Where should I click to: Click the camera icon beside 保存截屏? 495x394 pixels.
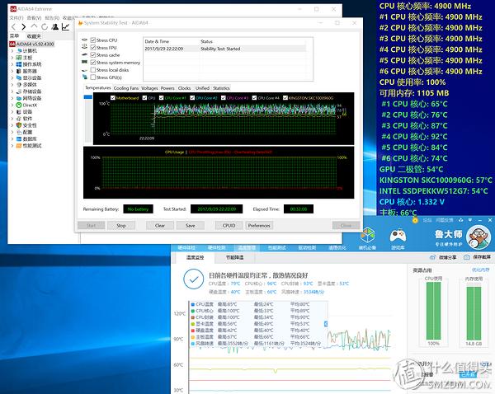tap(467, 257)
